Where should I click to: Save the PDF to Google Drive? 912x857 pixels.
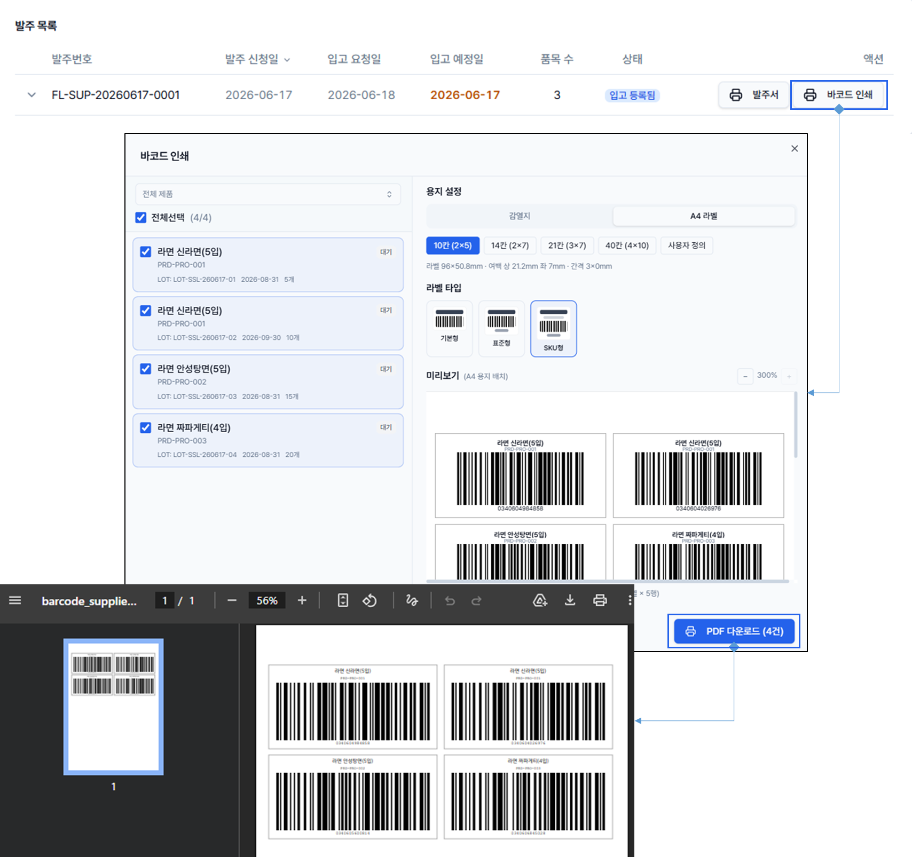(540, 600)
